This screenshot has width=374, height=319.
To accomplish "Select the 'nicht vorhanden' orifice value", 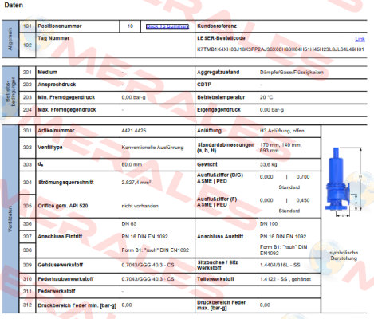I will (x=140, y=206).
